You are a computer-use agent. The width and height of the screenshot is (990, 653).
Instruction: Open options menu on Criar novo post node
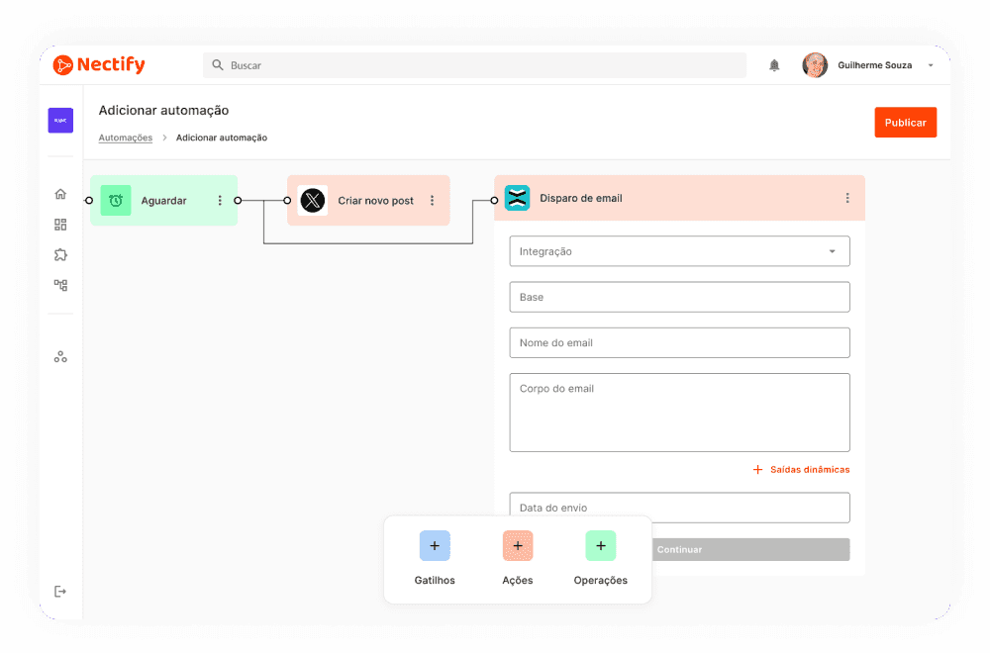point(432,201)
